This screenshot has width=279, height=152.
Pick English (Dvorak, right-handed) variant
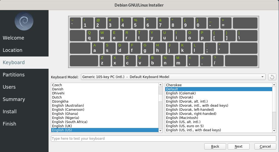click(219, 114)
